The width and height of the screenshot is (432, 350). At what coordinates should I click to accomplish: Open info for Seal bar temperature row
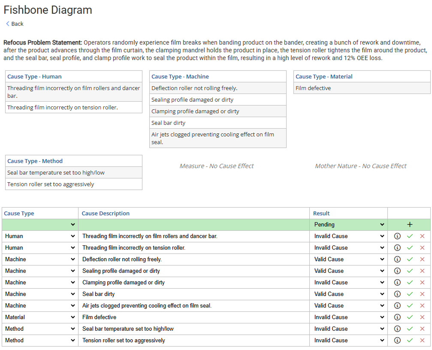397,329
